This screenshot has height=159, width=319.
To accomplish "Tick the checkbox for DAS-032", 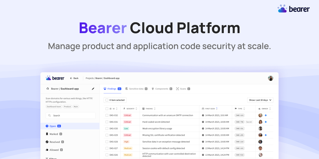I will (107, 115).
